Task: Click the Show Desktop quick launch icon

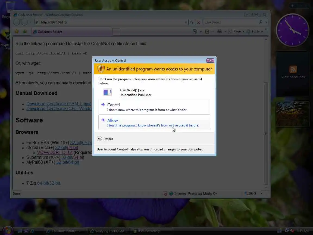Action: 20,231
